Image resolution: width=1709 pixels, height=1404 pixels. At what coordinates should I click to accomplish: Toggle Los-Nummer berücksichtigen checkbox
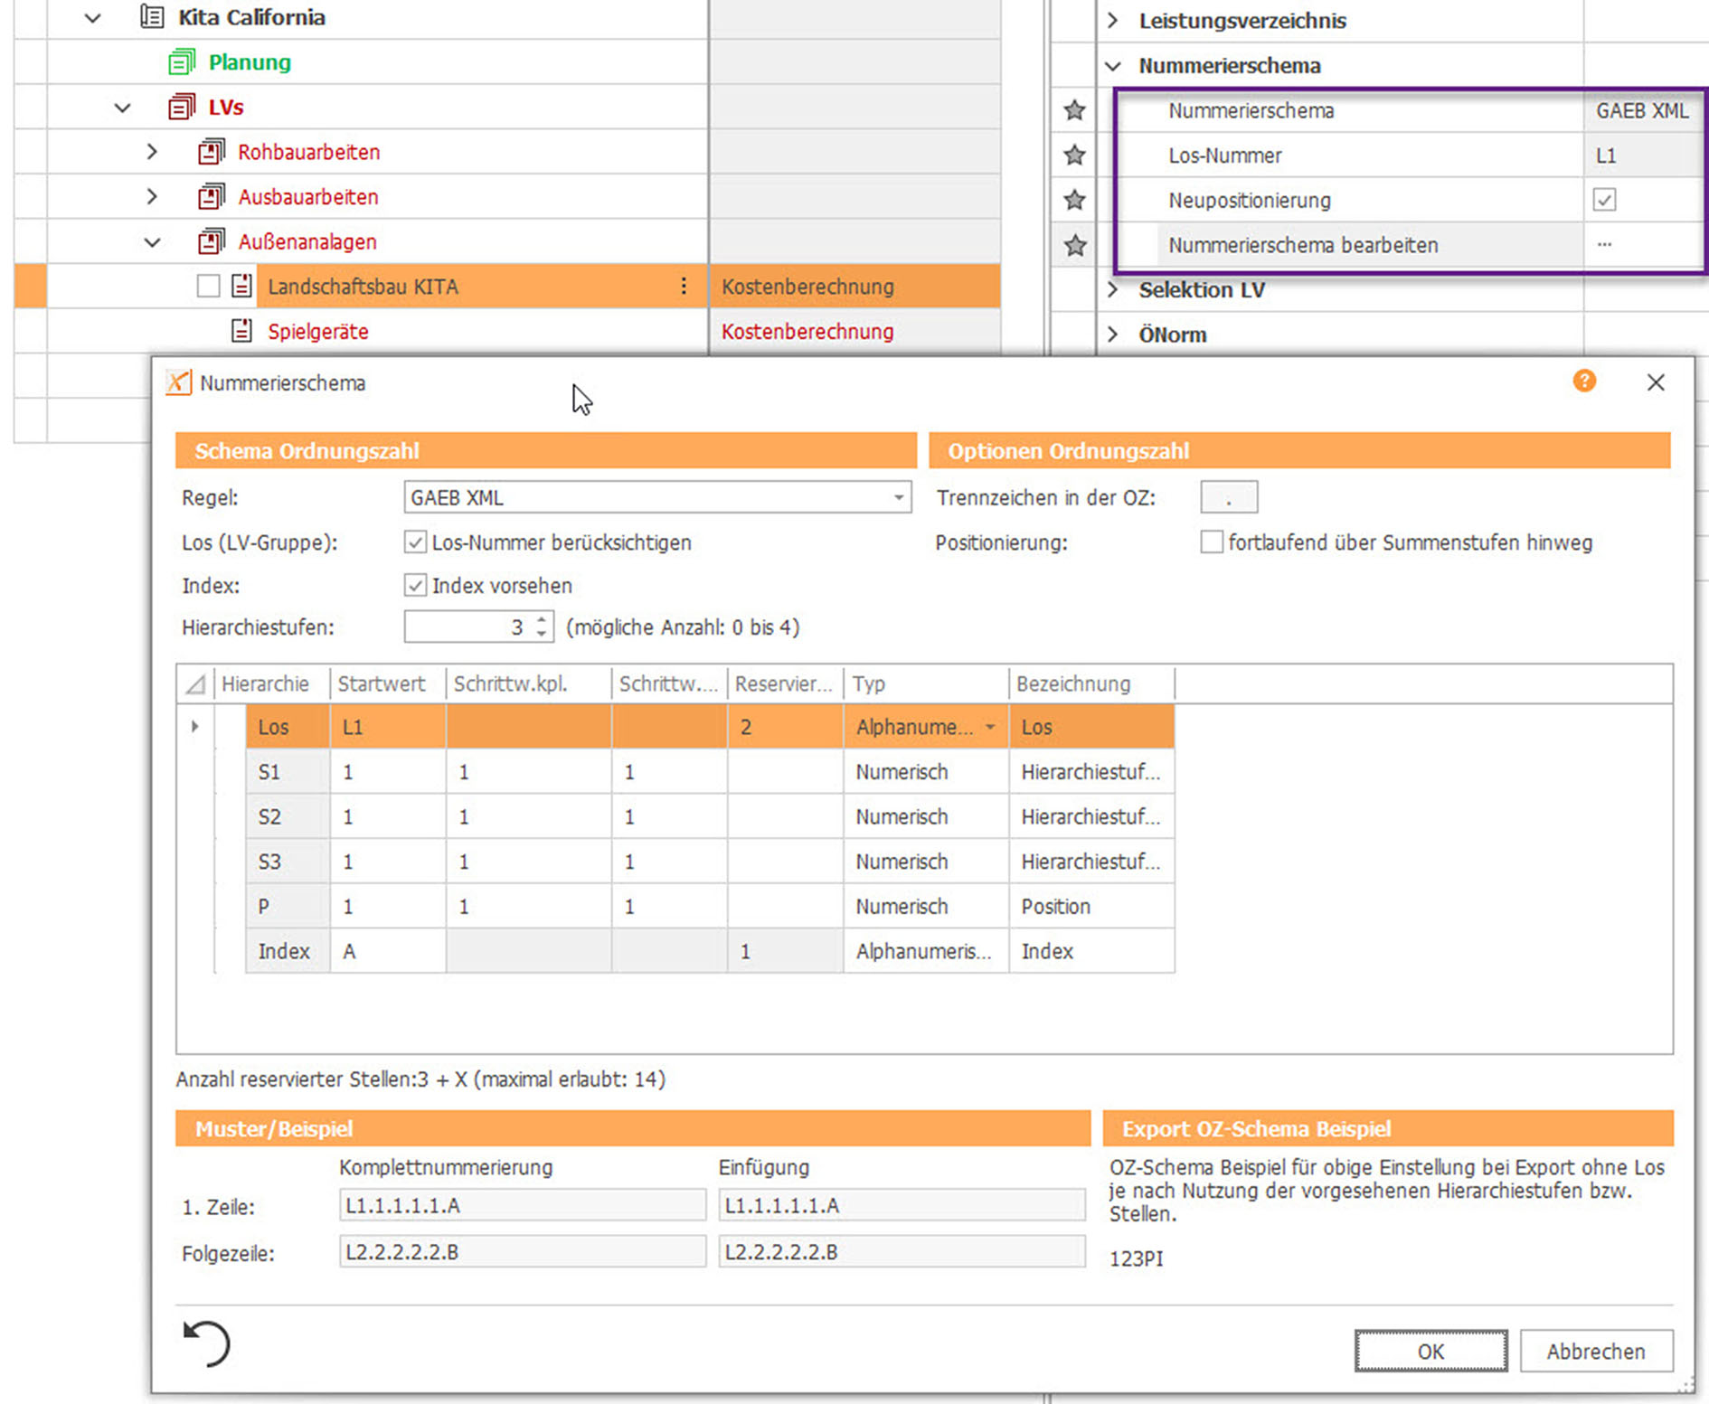[x=415, y=542]
